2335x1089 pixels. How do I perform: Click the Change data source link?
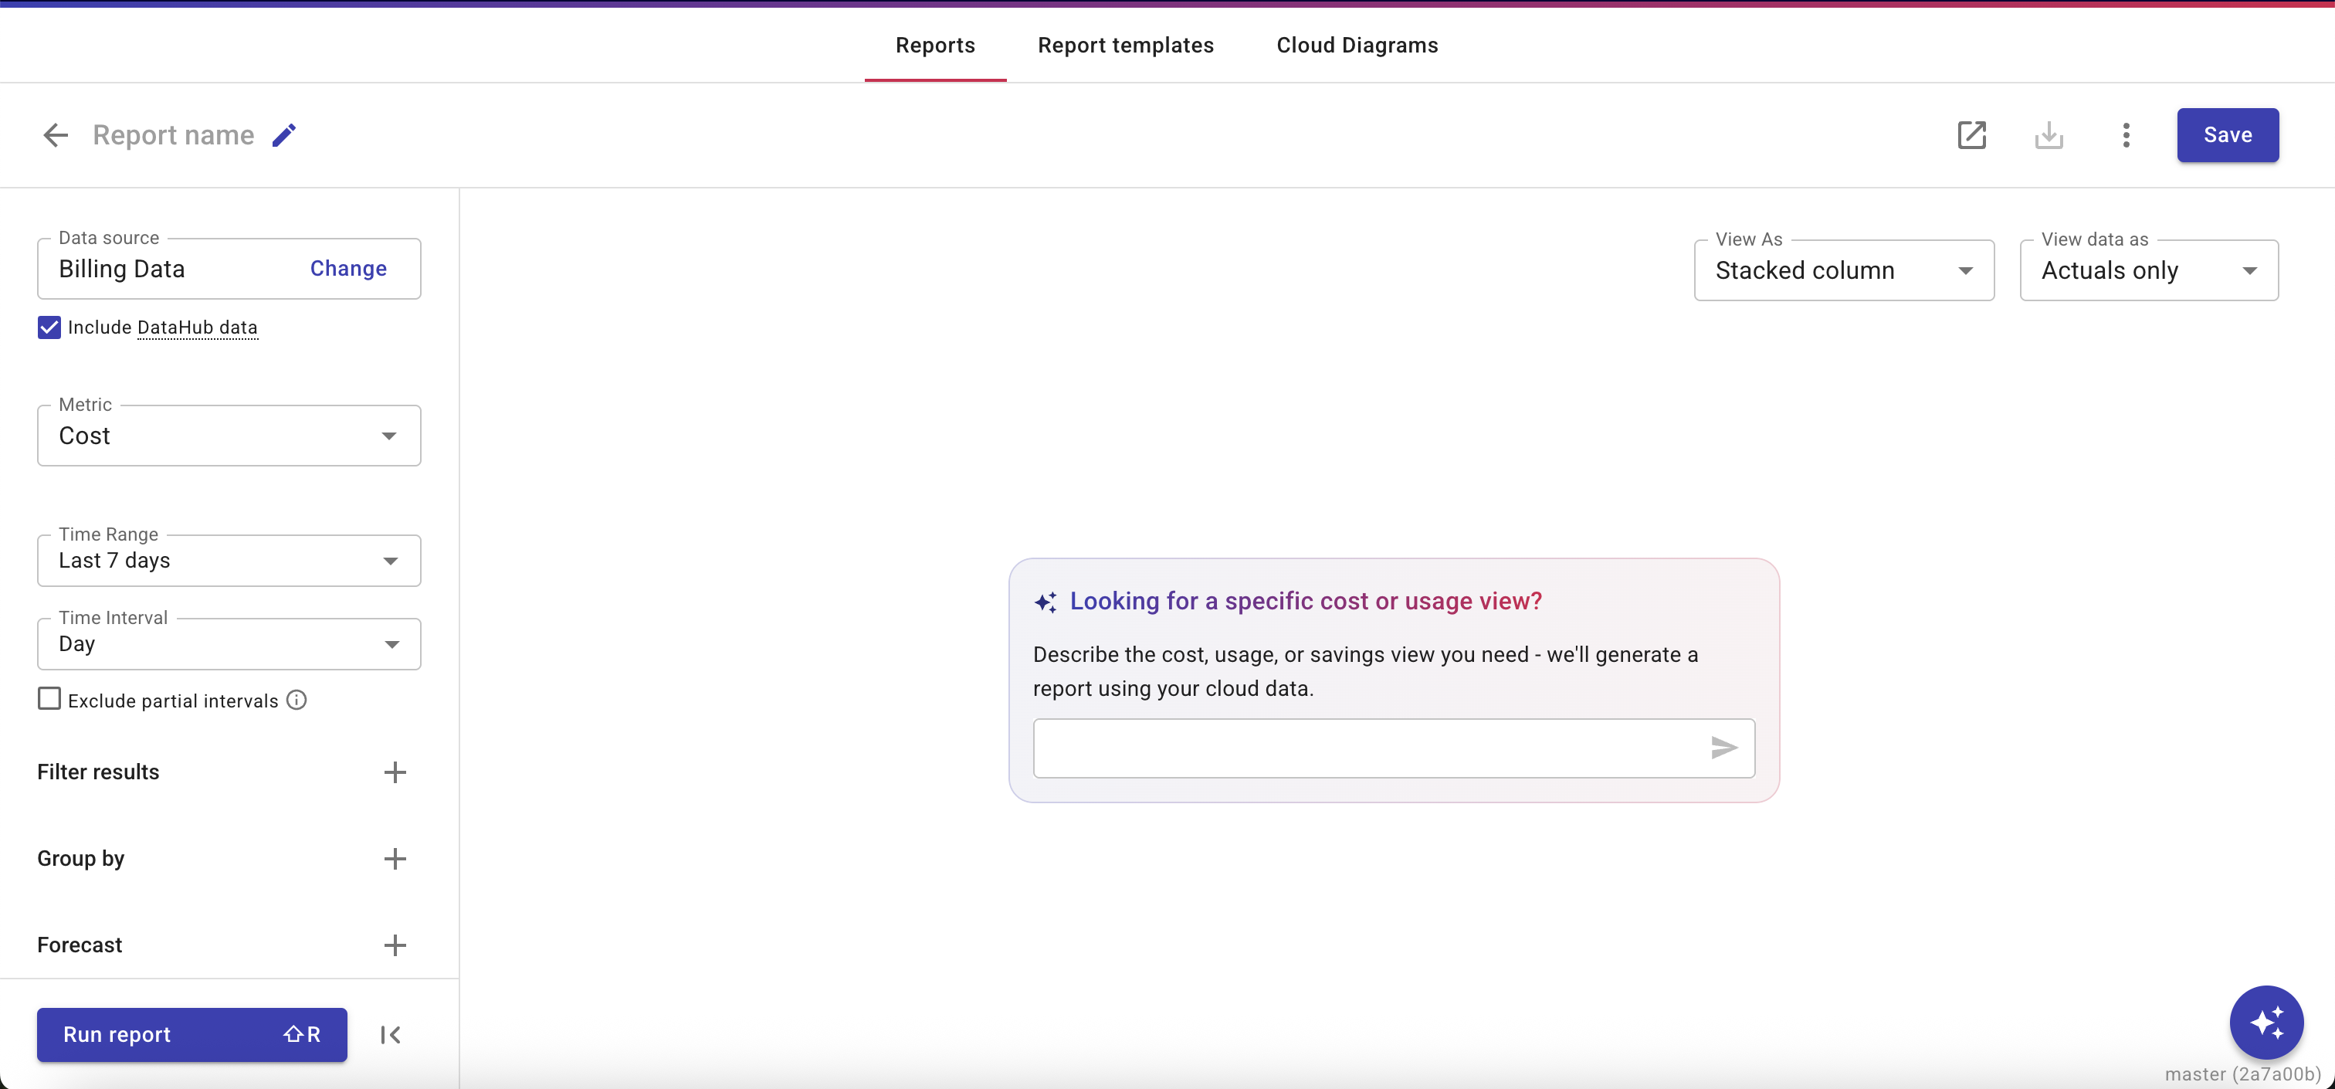348,269
